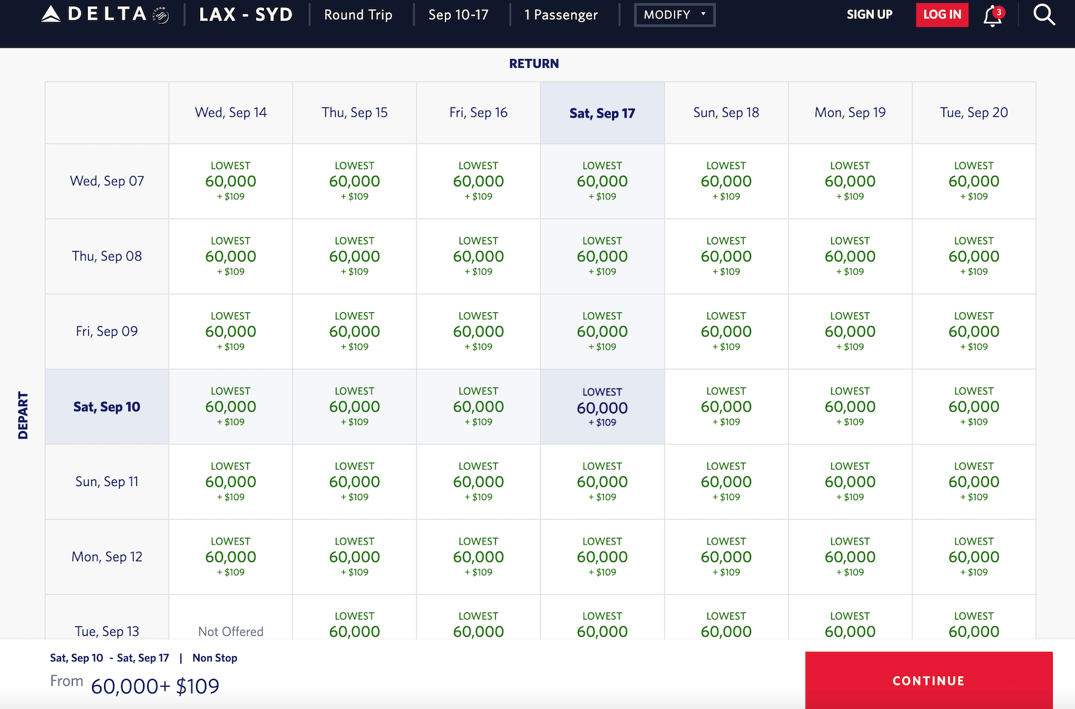Open the MODIFY dropdown
The height and width of the screenshot is (709, 1075).
click(674, 14)
